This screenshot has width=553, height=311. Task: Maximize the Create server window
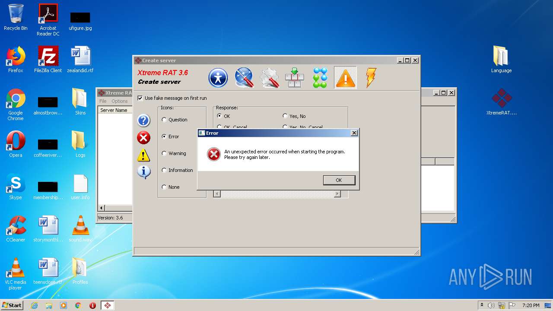(407, 60)
